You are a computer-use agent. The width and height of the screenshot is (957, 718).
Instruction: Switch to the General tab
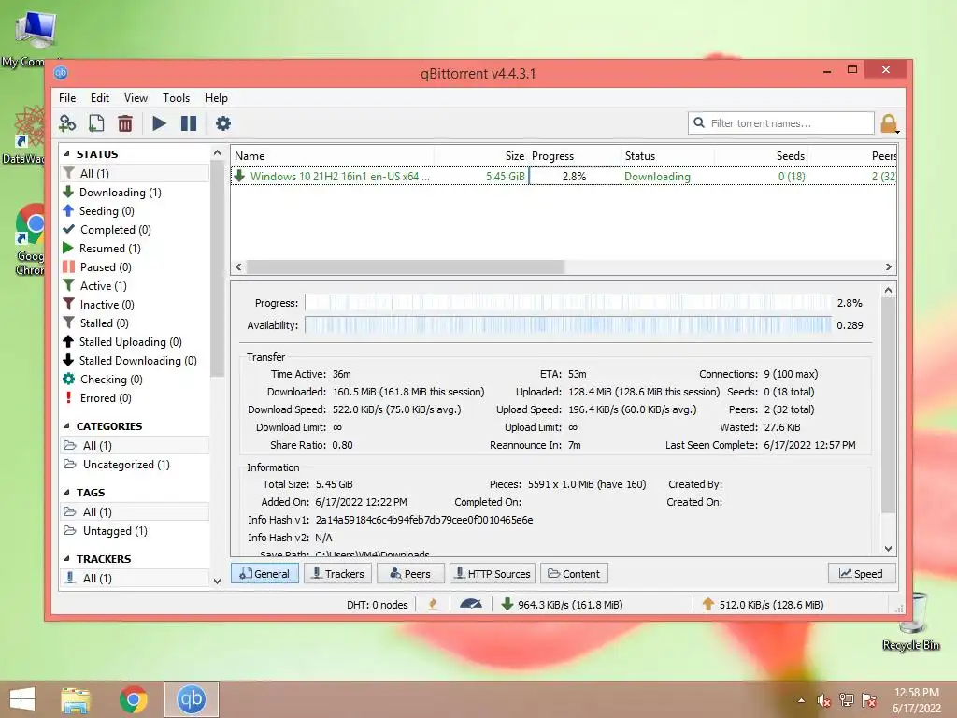pos(264,573)
